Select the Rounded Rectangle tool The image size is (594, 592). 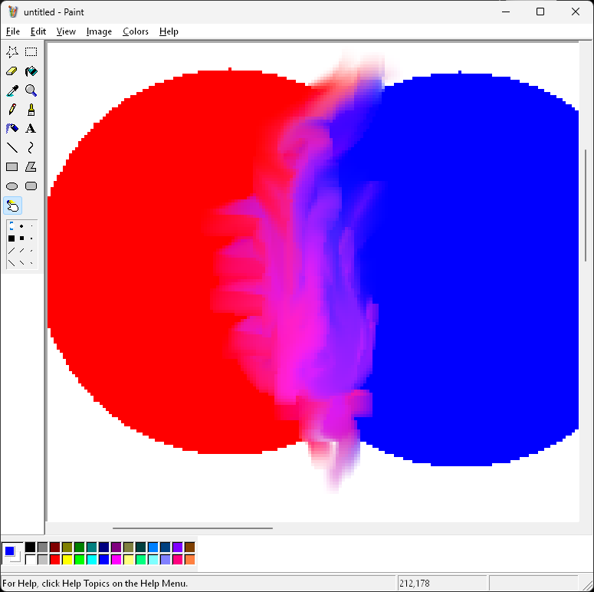coord(31,186)
